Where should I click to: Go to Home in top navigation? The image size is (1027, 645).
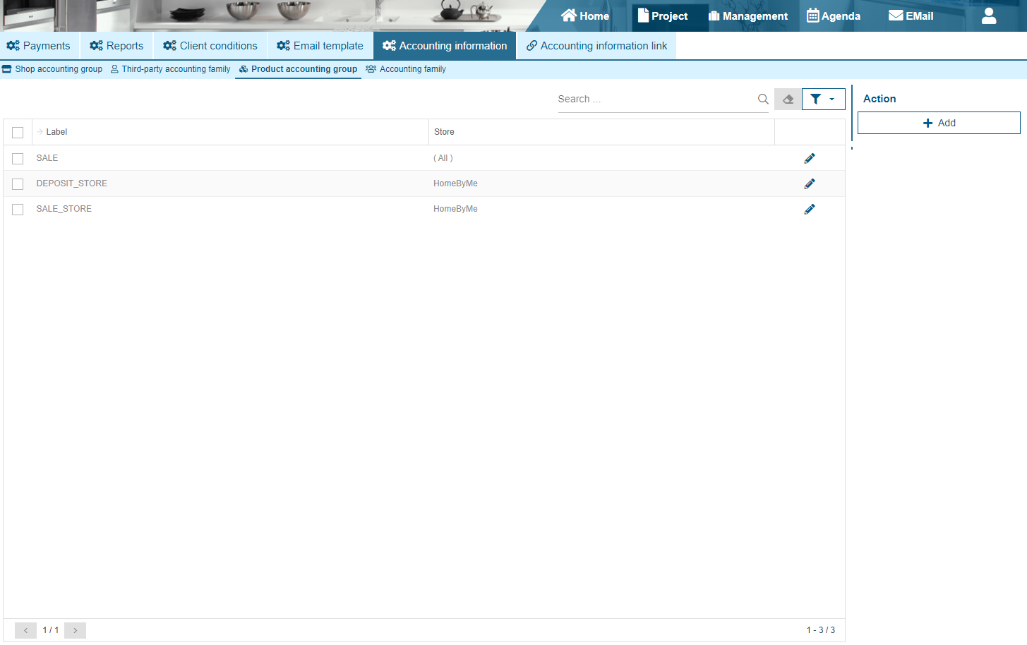[585, 16]
